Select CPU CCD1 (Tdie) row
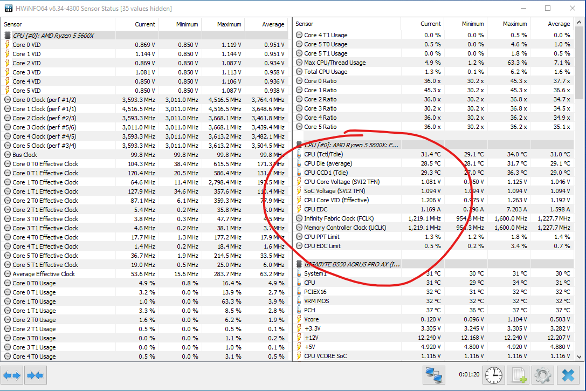Screen dimensions: 586x391 pyautogui.click(x=433, y=173)
